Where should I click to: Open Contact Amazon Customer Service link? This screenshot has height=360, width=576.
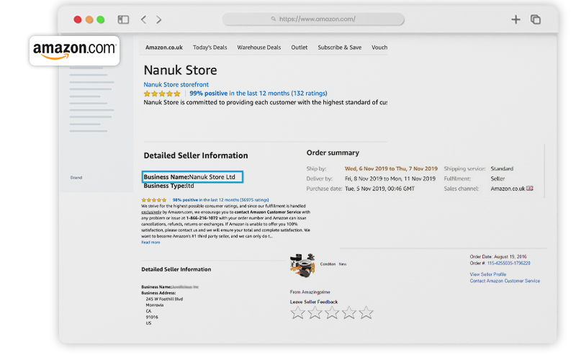[505, 281]
